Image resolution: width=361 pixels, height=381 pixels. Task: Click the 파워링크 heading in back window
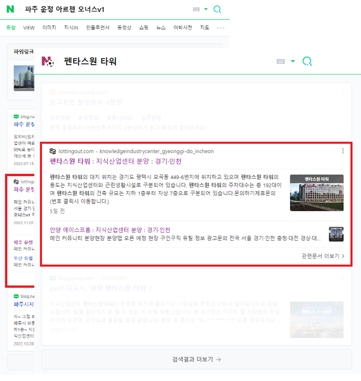point(24,51)
